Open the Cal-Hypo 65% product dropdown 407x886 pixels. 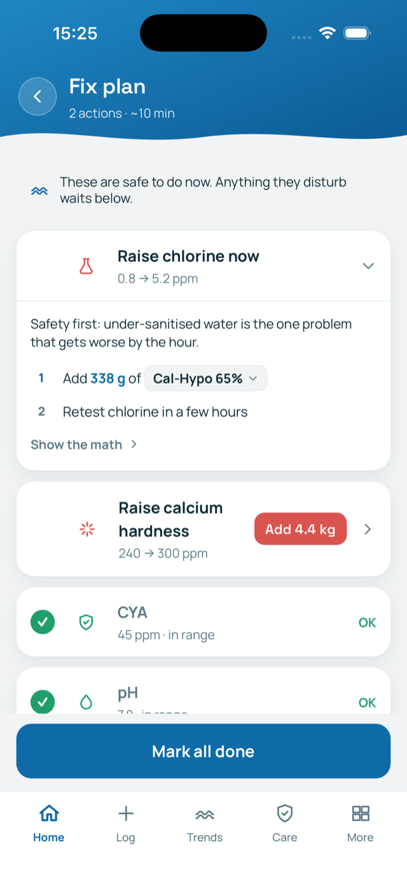tap(206, 378)
